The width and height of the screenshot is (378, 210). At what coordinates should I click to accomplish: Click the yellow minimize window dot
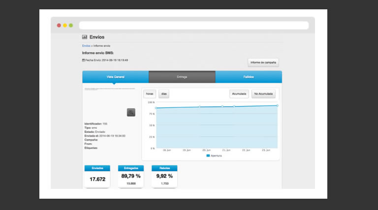tap(65, 25)
